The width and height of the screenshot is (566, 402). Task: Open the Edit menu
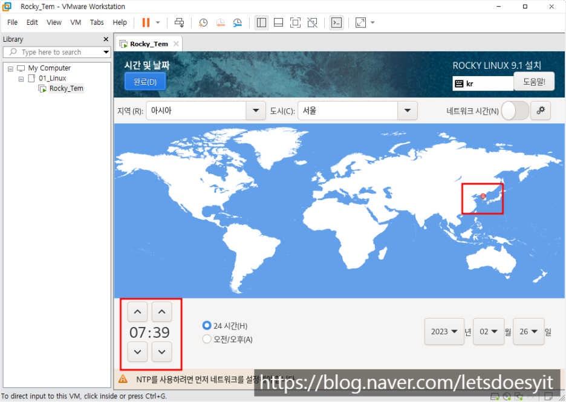(x=32, y=22)
